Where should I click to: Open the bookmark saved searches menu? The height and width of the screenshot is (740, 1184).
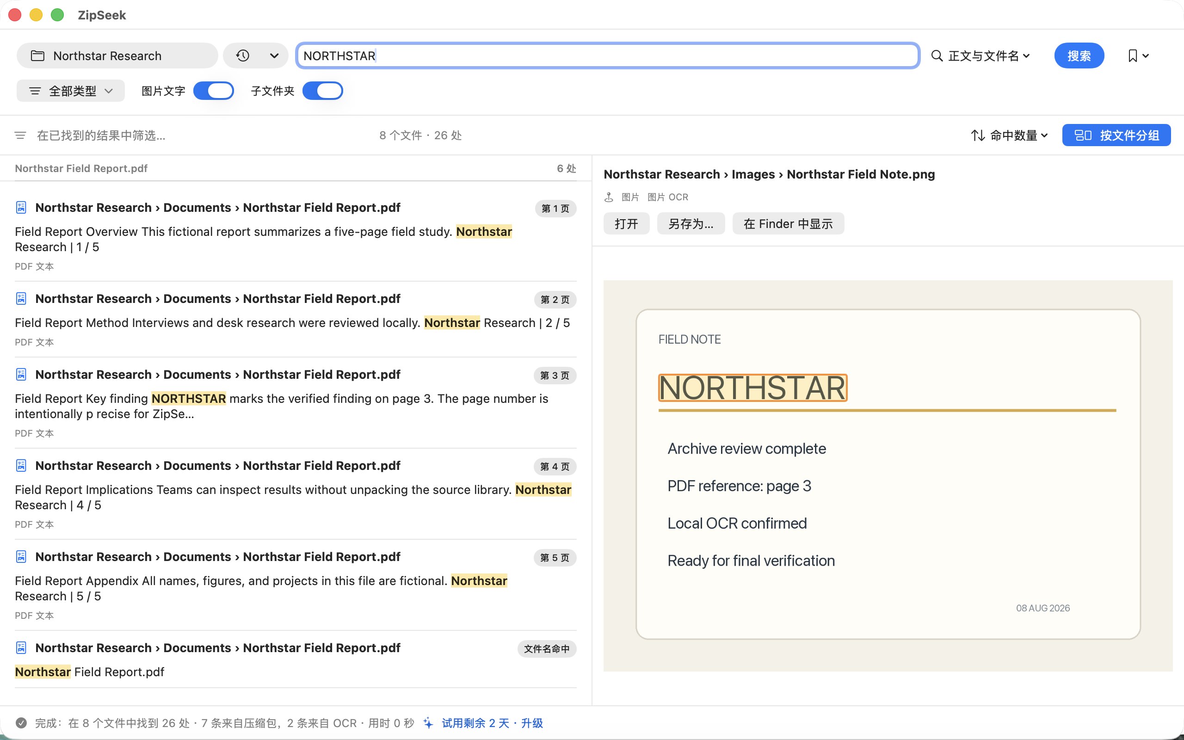click(x=1138, y=56)
